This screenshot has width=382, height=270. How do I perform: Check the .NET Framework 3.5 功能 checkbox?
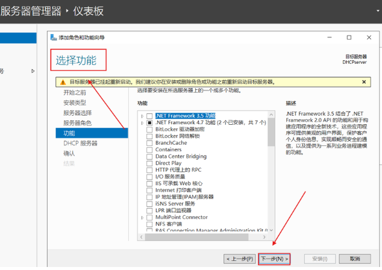click(149, 115)
